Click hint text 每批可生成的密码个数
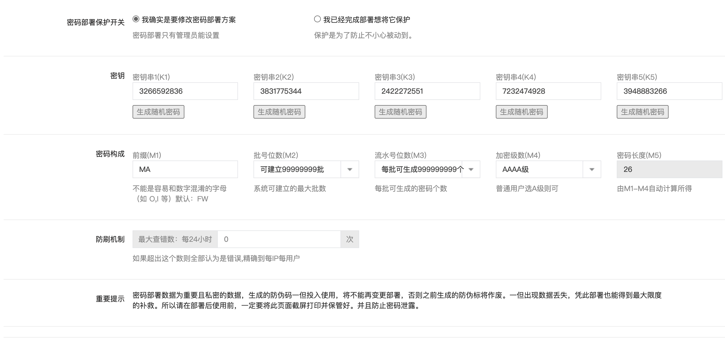Viewport: 725px width, 350px height. click(x=411, y=188)
